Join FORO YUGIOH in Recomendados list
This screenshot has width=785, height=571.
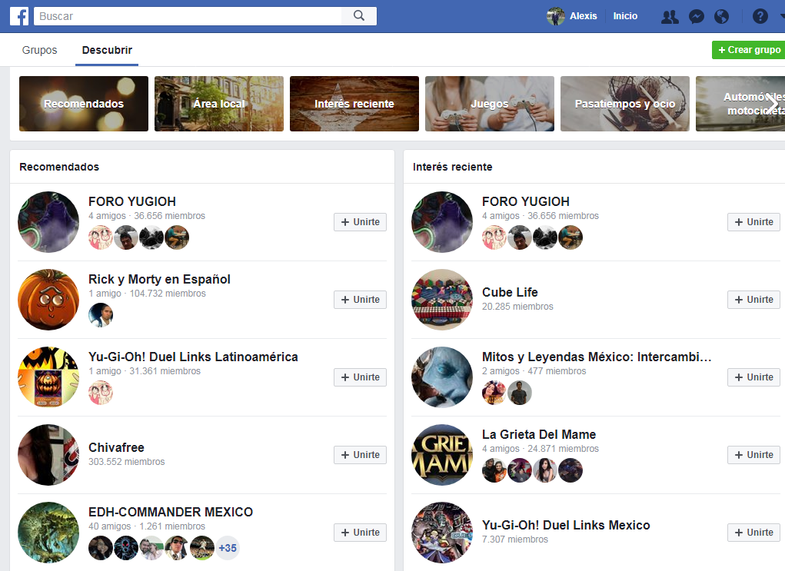[x=360, y=221]
